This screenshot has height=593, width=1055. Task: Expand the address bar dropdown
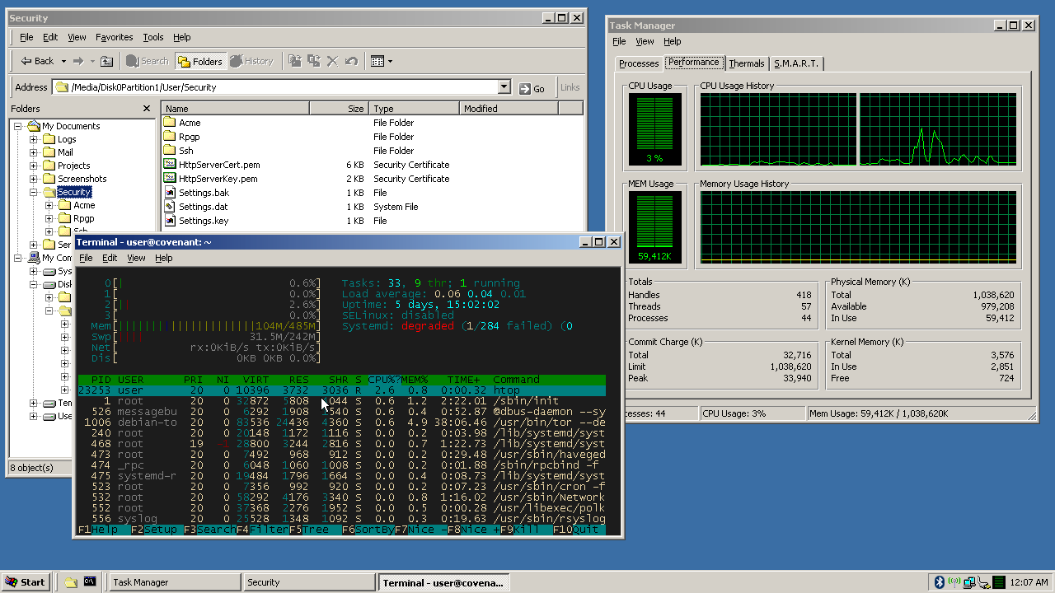point(504,87)
